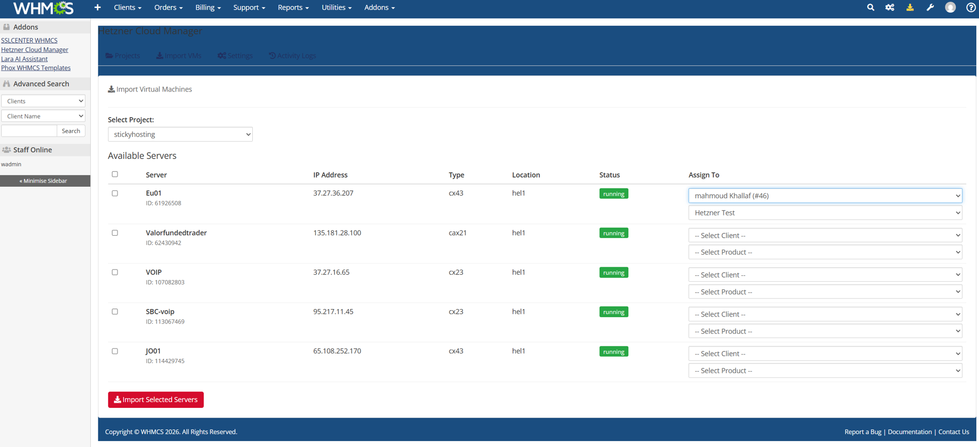Click IP address 135.181.28.100
This screenshot has height=447, width=979.
pos(337,233)
